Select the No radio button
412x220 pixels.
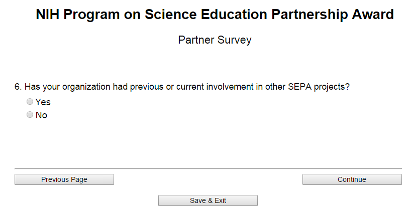coord(30,115)
